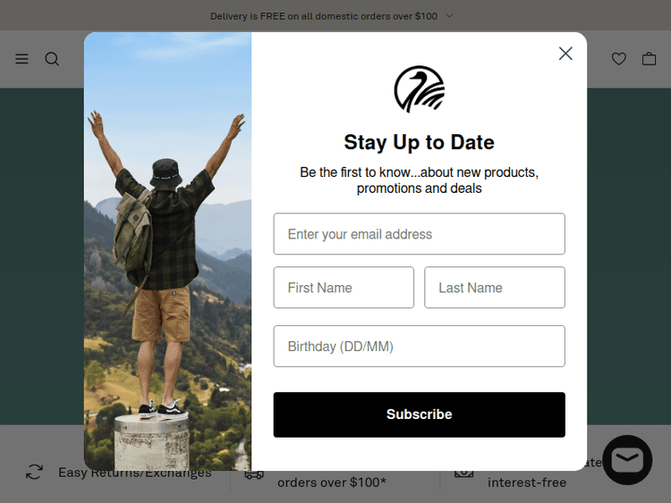Click the Subscribe button

[x=420, y=415]
